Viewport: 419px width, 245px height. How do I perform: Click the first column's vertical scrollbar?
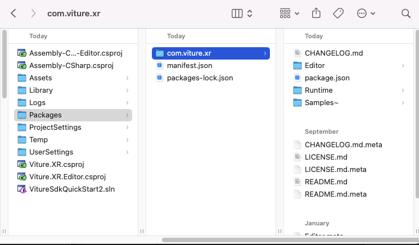[4, 64]
